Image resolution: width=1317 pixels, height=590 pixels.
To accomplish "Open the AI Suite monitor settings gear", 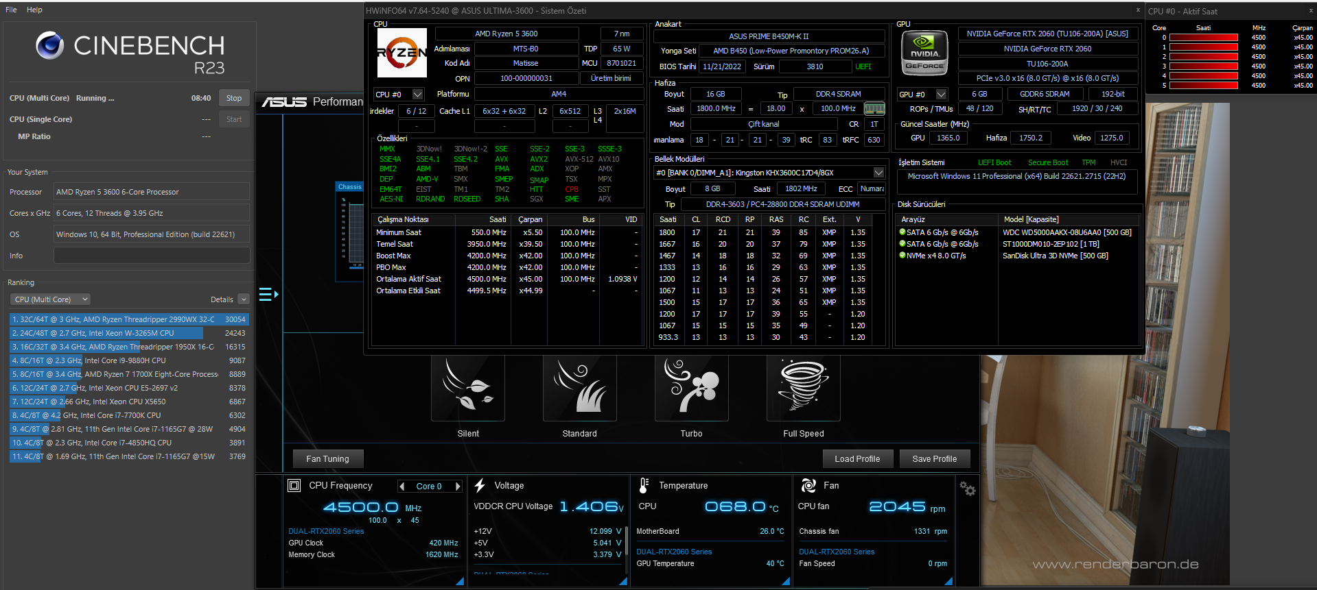I will (968, 489).
